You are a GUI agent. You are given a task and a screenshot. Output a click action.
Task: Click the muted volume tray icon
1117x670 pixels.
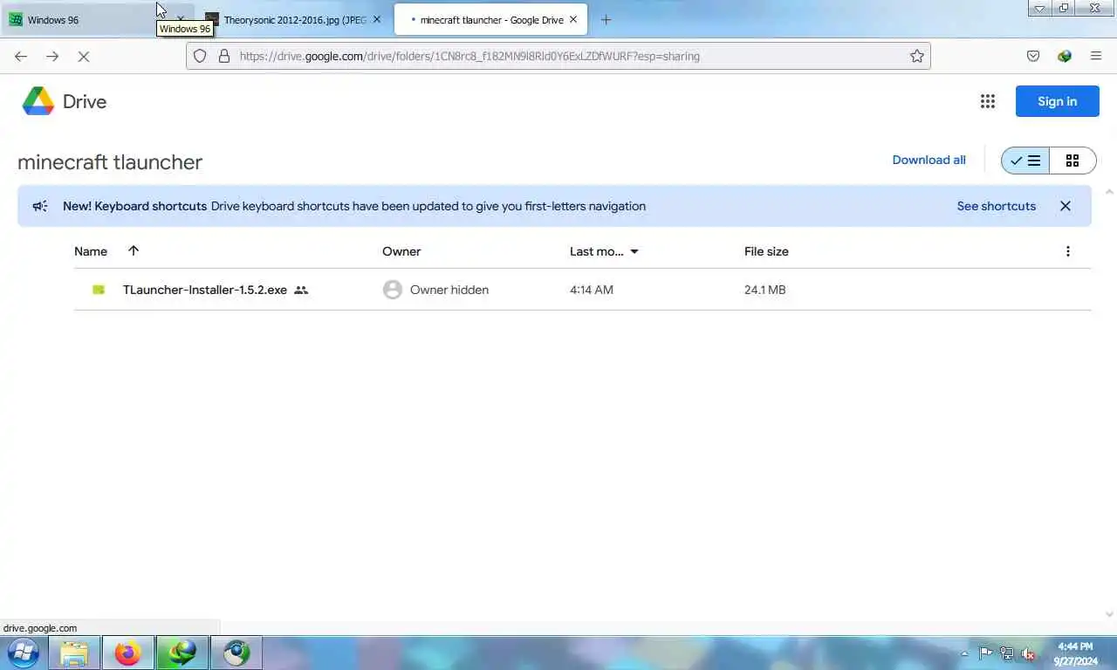click(x=1028, y=653)
